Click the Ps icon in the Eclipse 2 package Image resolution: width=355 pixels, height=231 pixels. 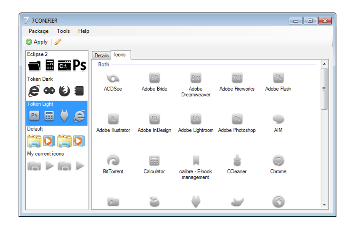pos(80,65)
